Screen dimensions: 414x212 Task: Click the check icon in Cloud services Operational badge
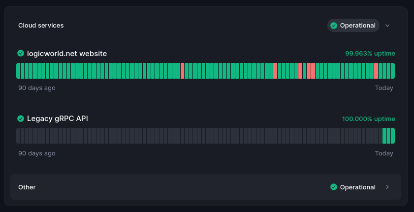334,26
